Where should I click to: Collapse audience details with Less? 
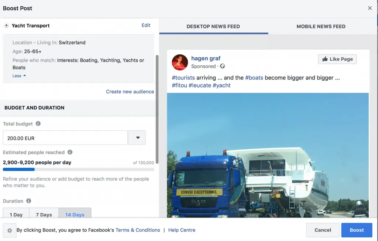click(x=19, y=76)
